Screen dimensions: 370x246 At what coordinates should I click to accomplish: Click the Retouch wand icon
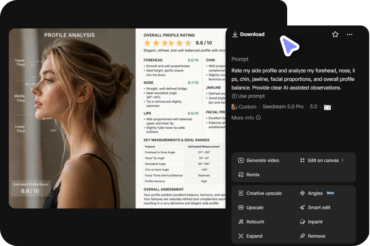point(240,222)
